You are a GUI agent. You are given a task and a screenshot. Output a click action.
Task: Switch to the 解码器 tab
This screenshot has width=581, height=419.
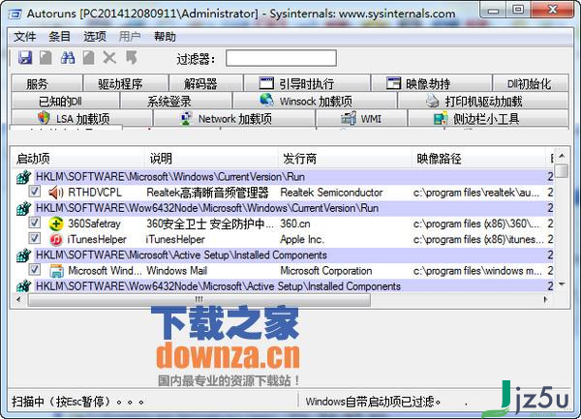click(206, 83)
